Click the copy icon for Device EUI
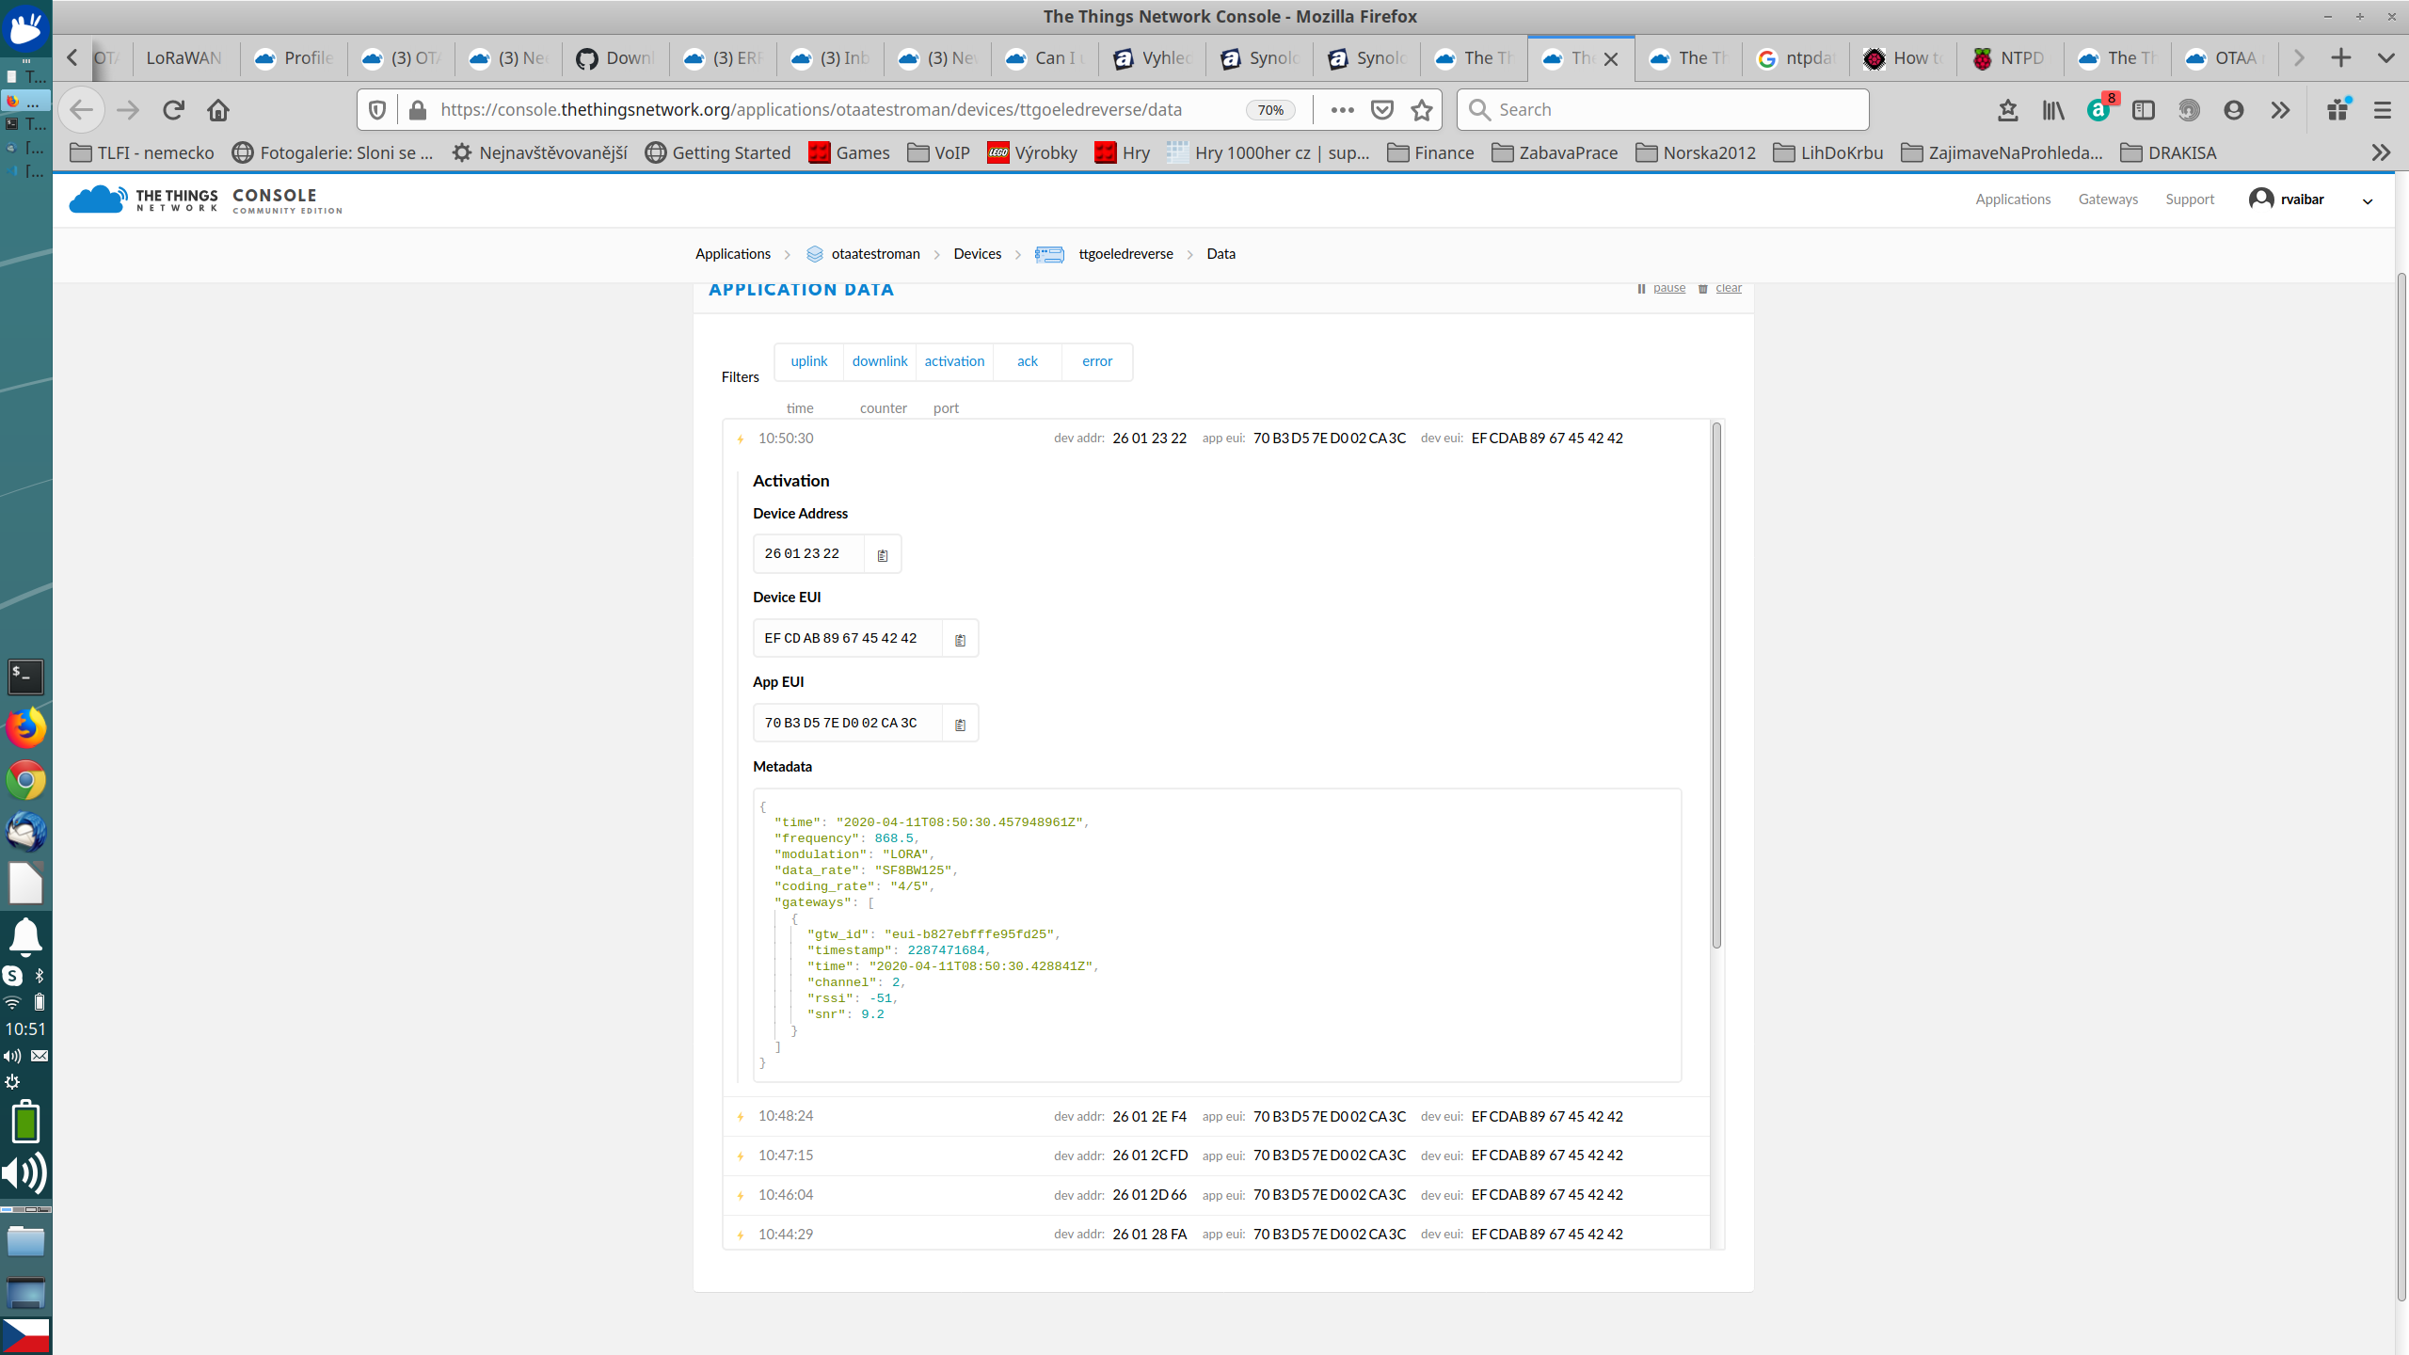The height and width of the screenshot is (1355, 2409). tap(958, 637)
